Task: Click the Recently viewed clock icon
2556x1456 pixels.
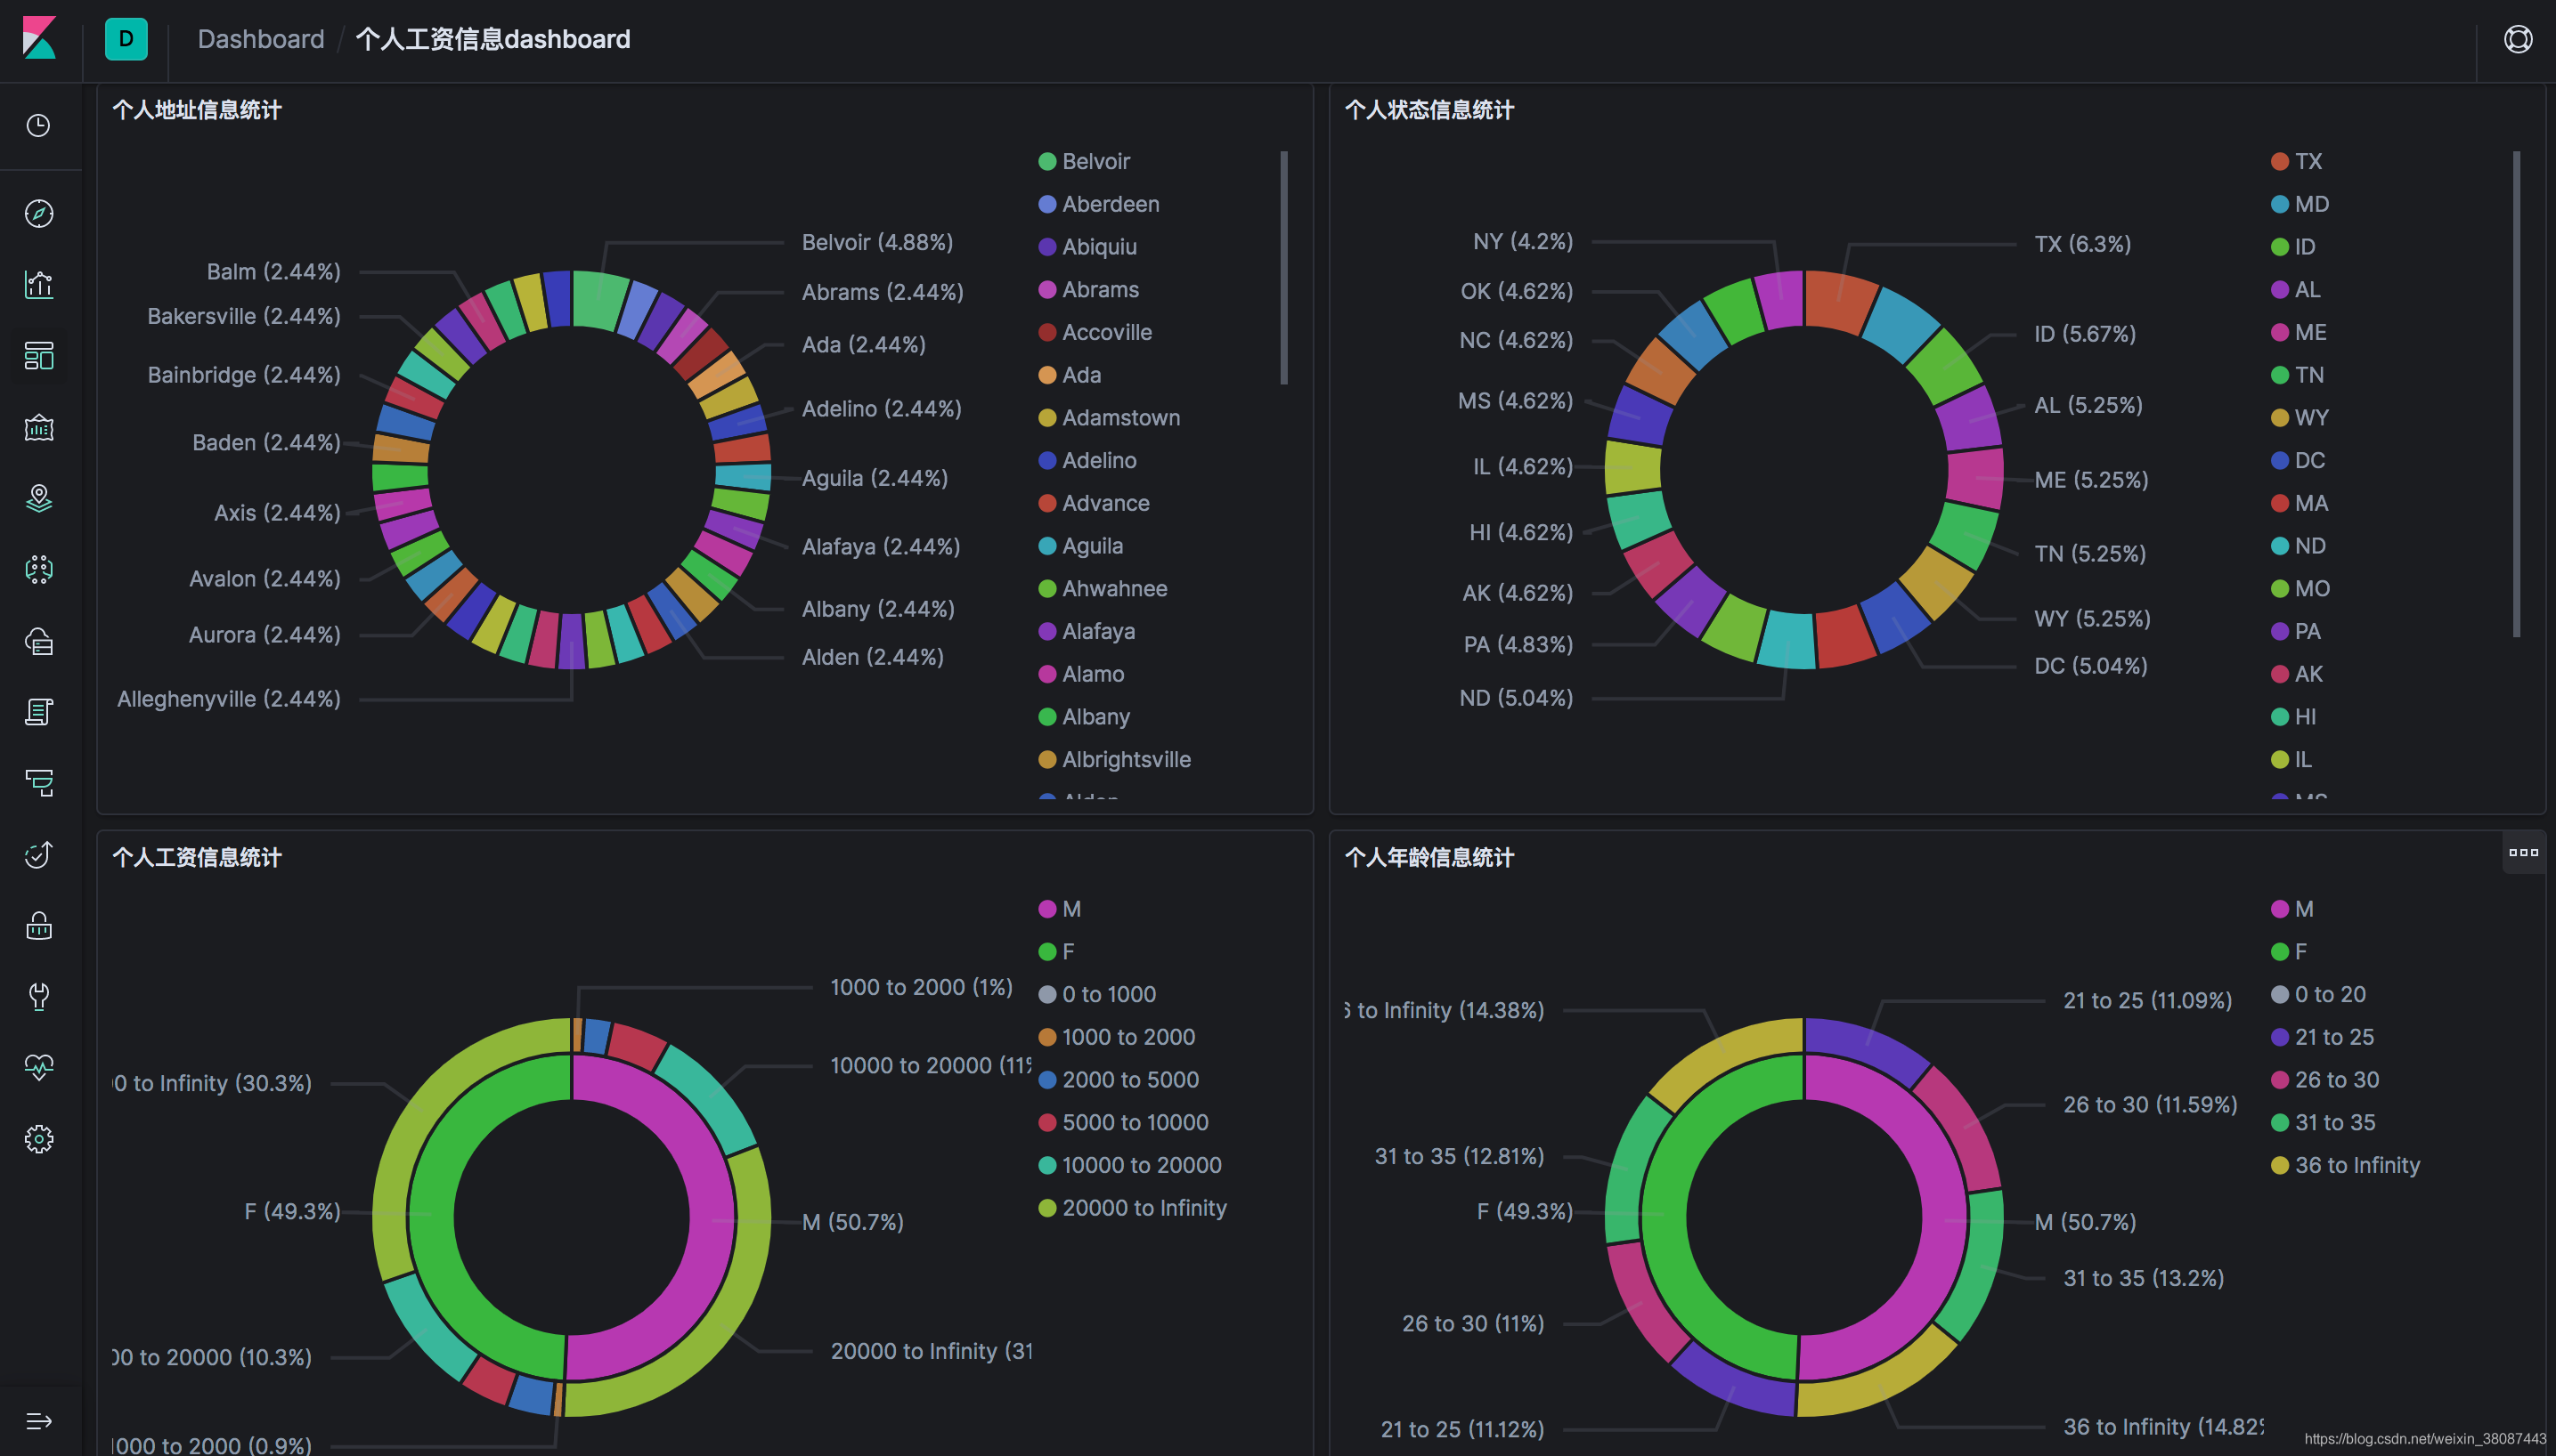Action: 39,126
